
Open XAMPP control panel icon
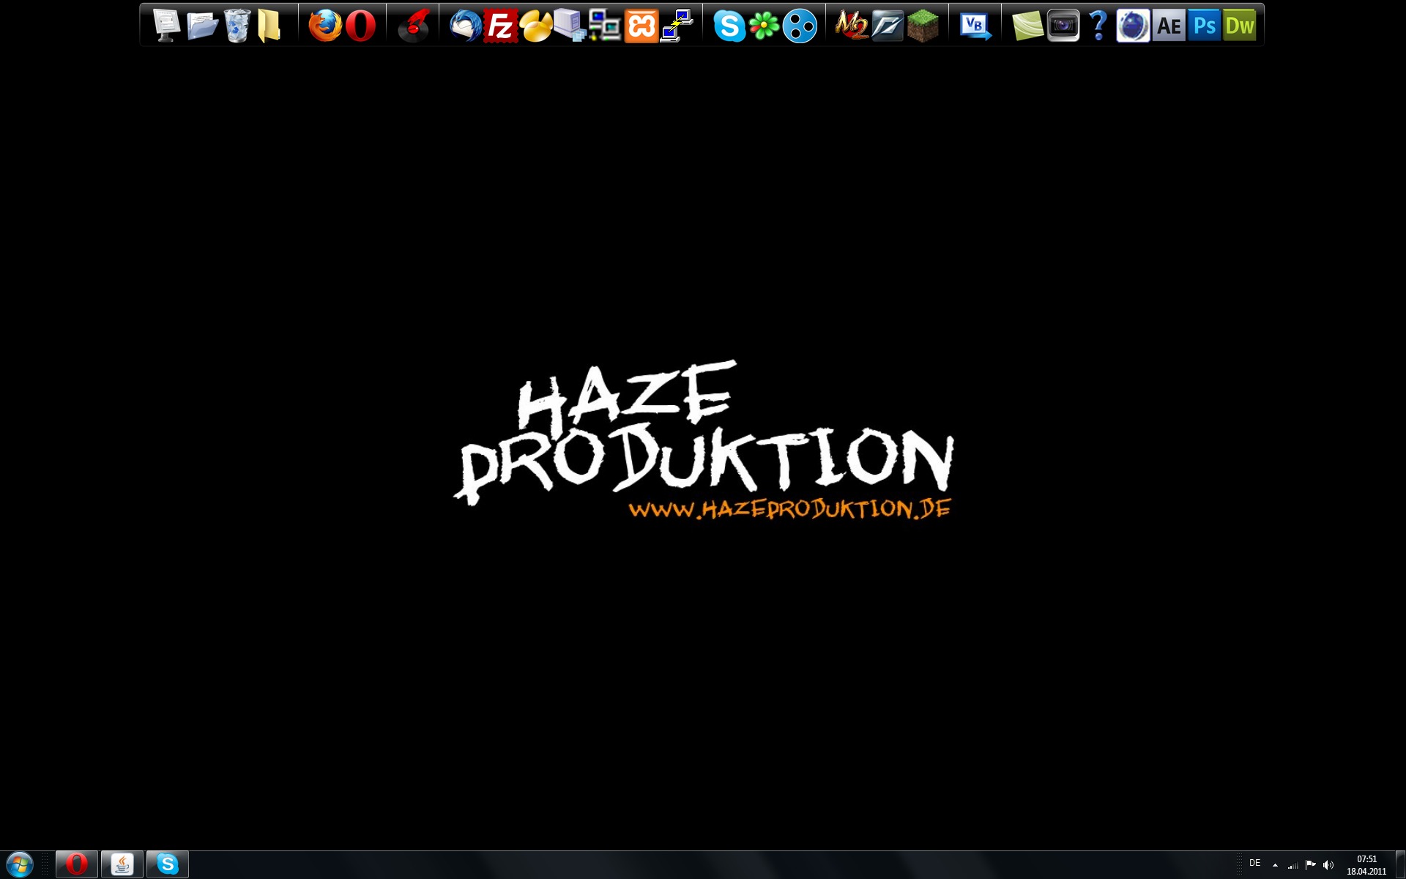pyautogui.click(x=641, y=26)
